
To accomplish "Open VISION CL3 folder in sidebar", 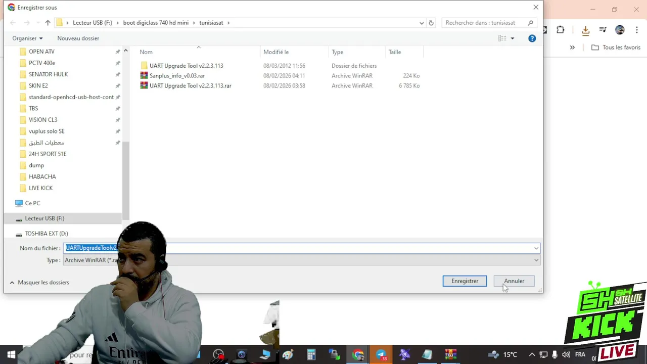I will 43,120.
